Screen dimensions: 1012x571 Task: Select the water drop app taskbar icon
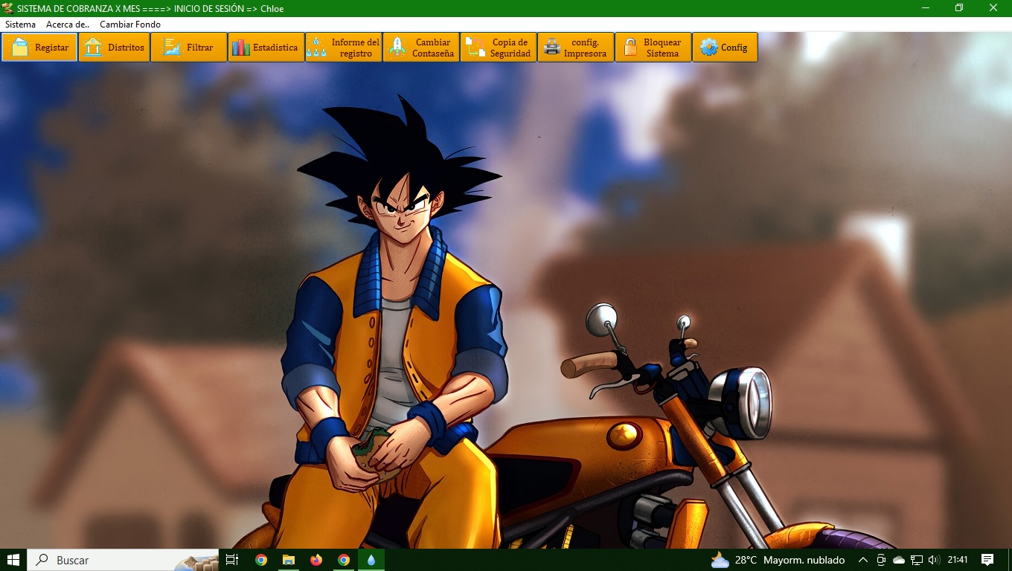click(x=371, y=560)
